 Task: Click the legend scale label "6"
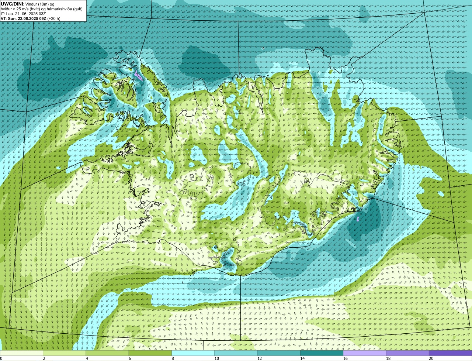click(130, 358)
